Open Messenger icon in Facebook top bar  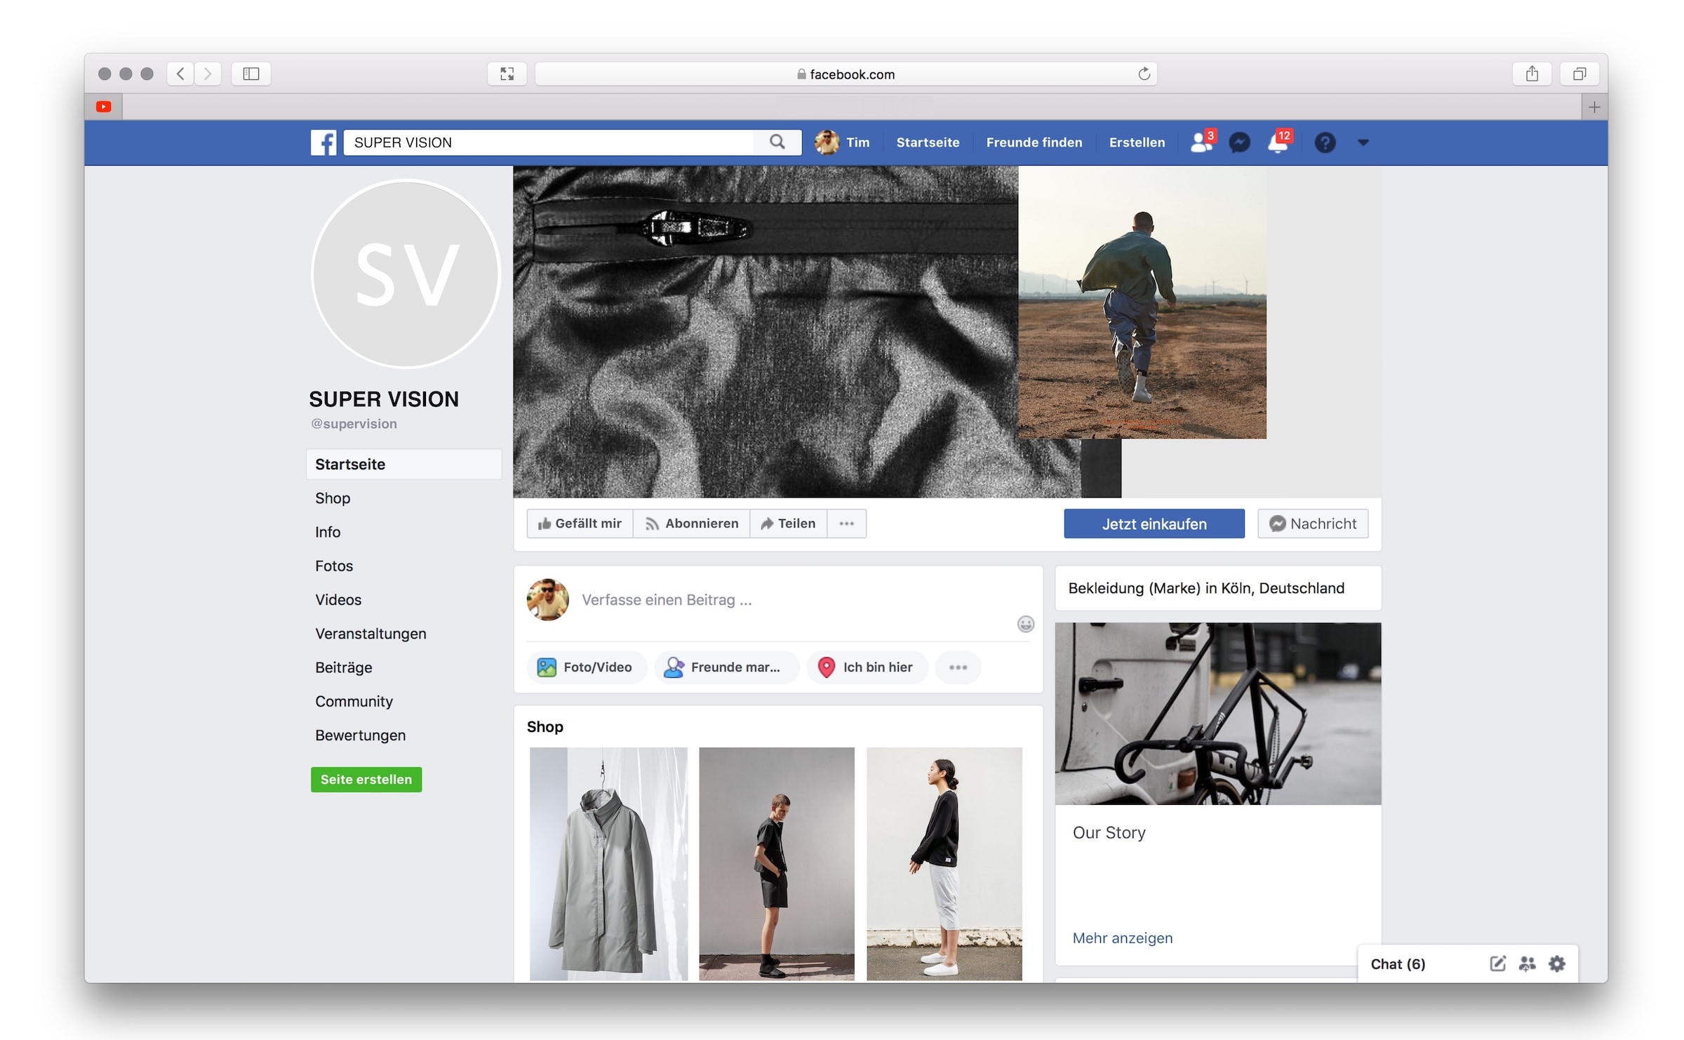1239,142
